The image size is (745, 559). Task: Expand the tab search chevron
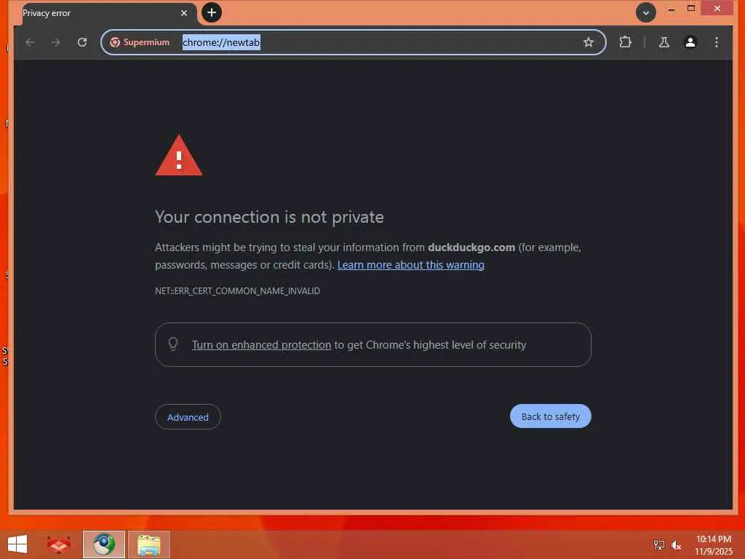coord(646,13)
